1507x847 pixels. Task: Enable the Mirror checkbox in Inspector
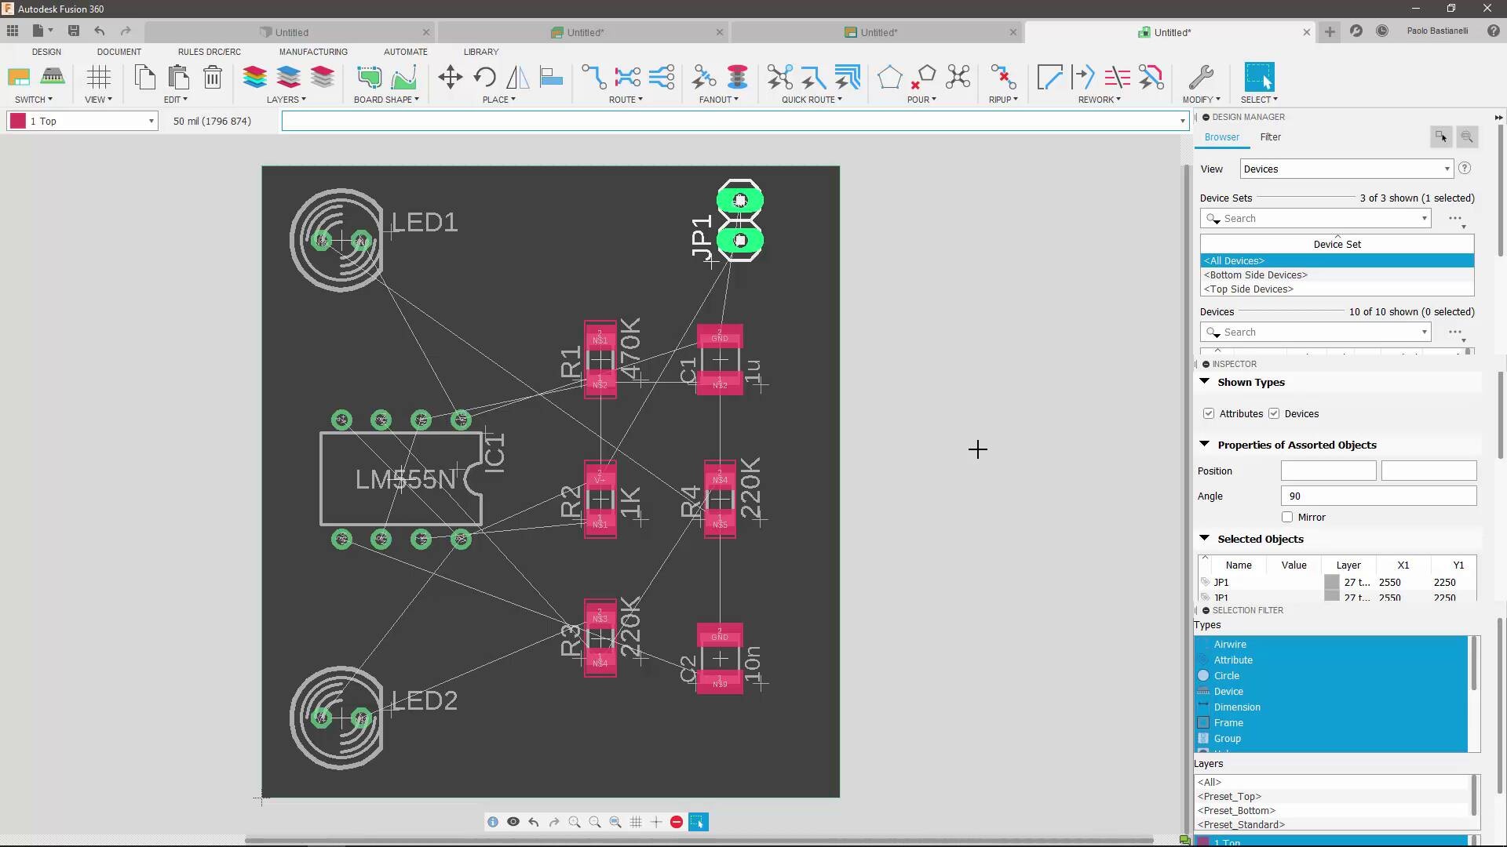[1288, 517]
